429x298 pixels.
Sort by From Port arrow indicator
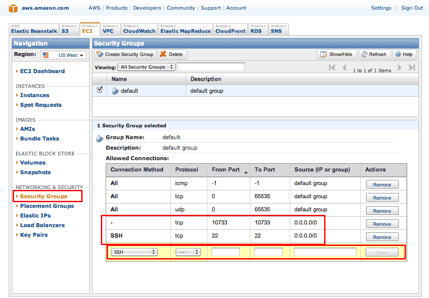(246, 172)
